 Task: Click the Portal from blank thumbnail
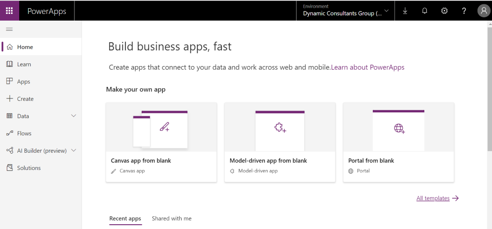398,127
